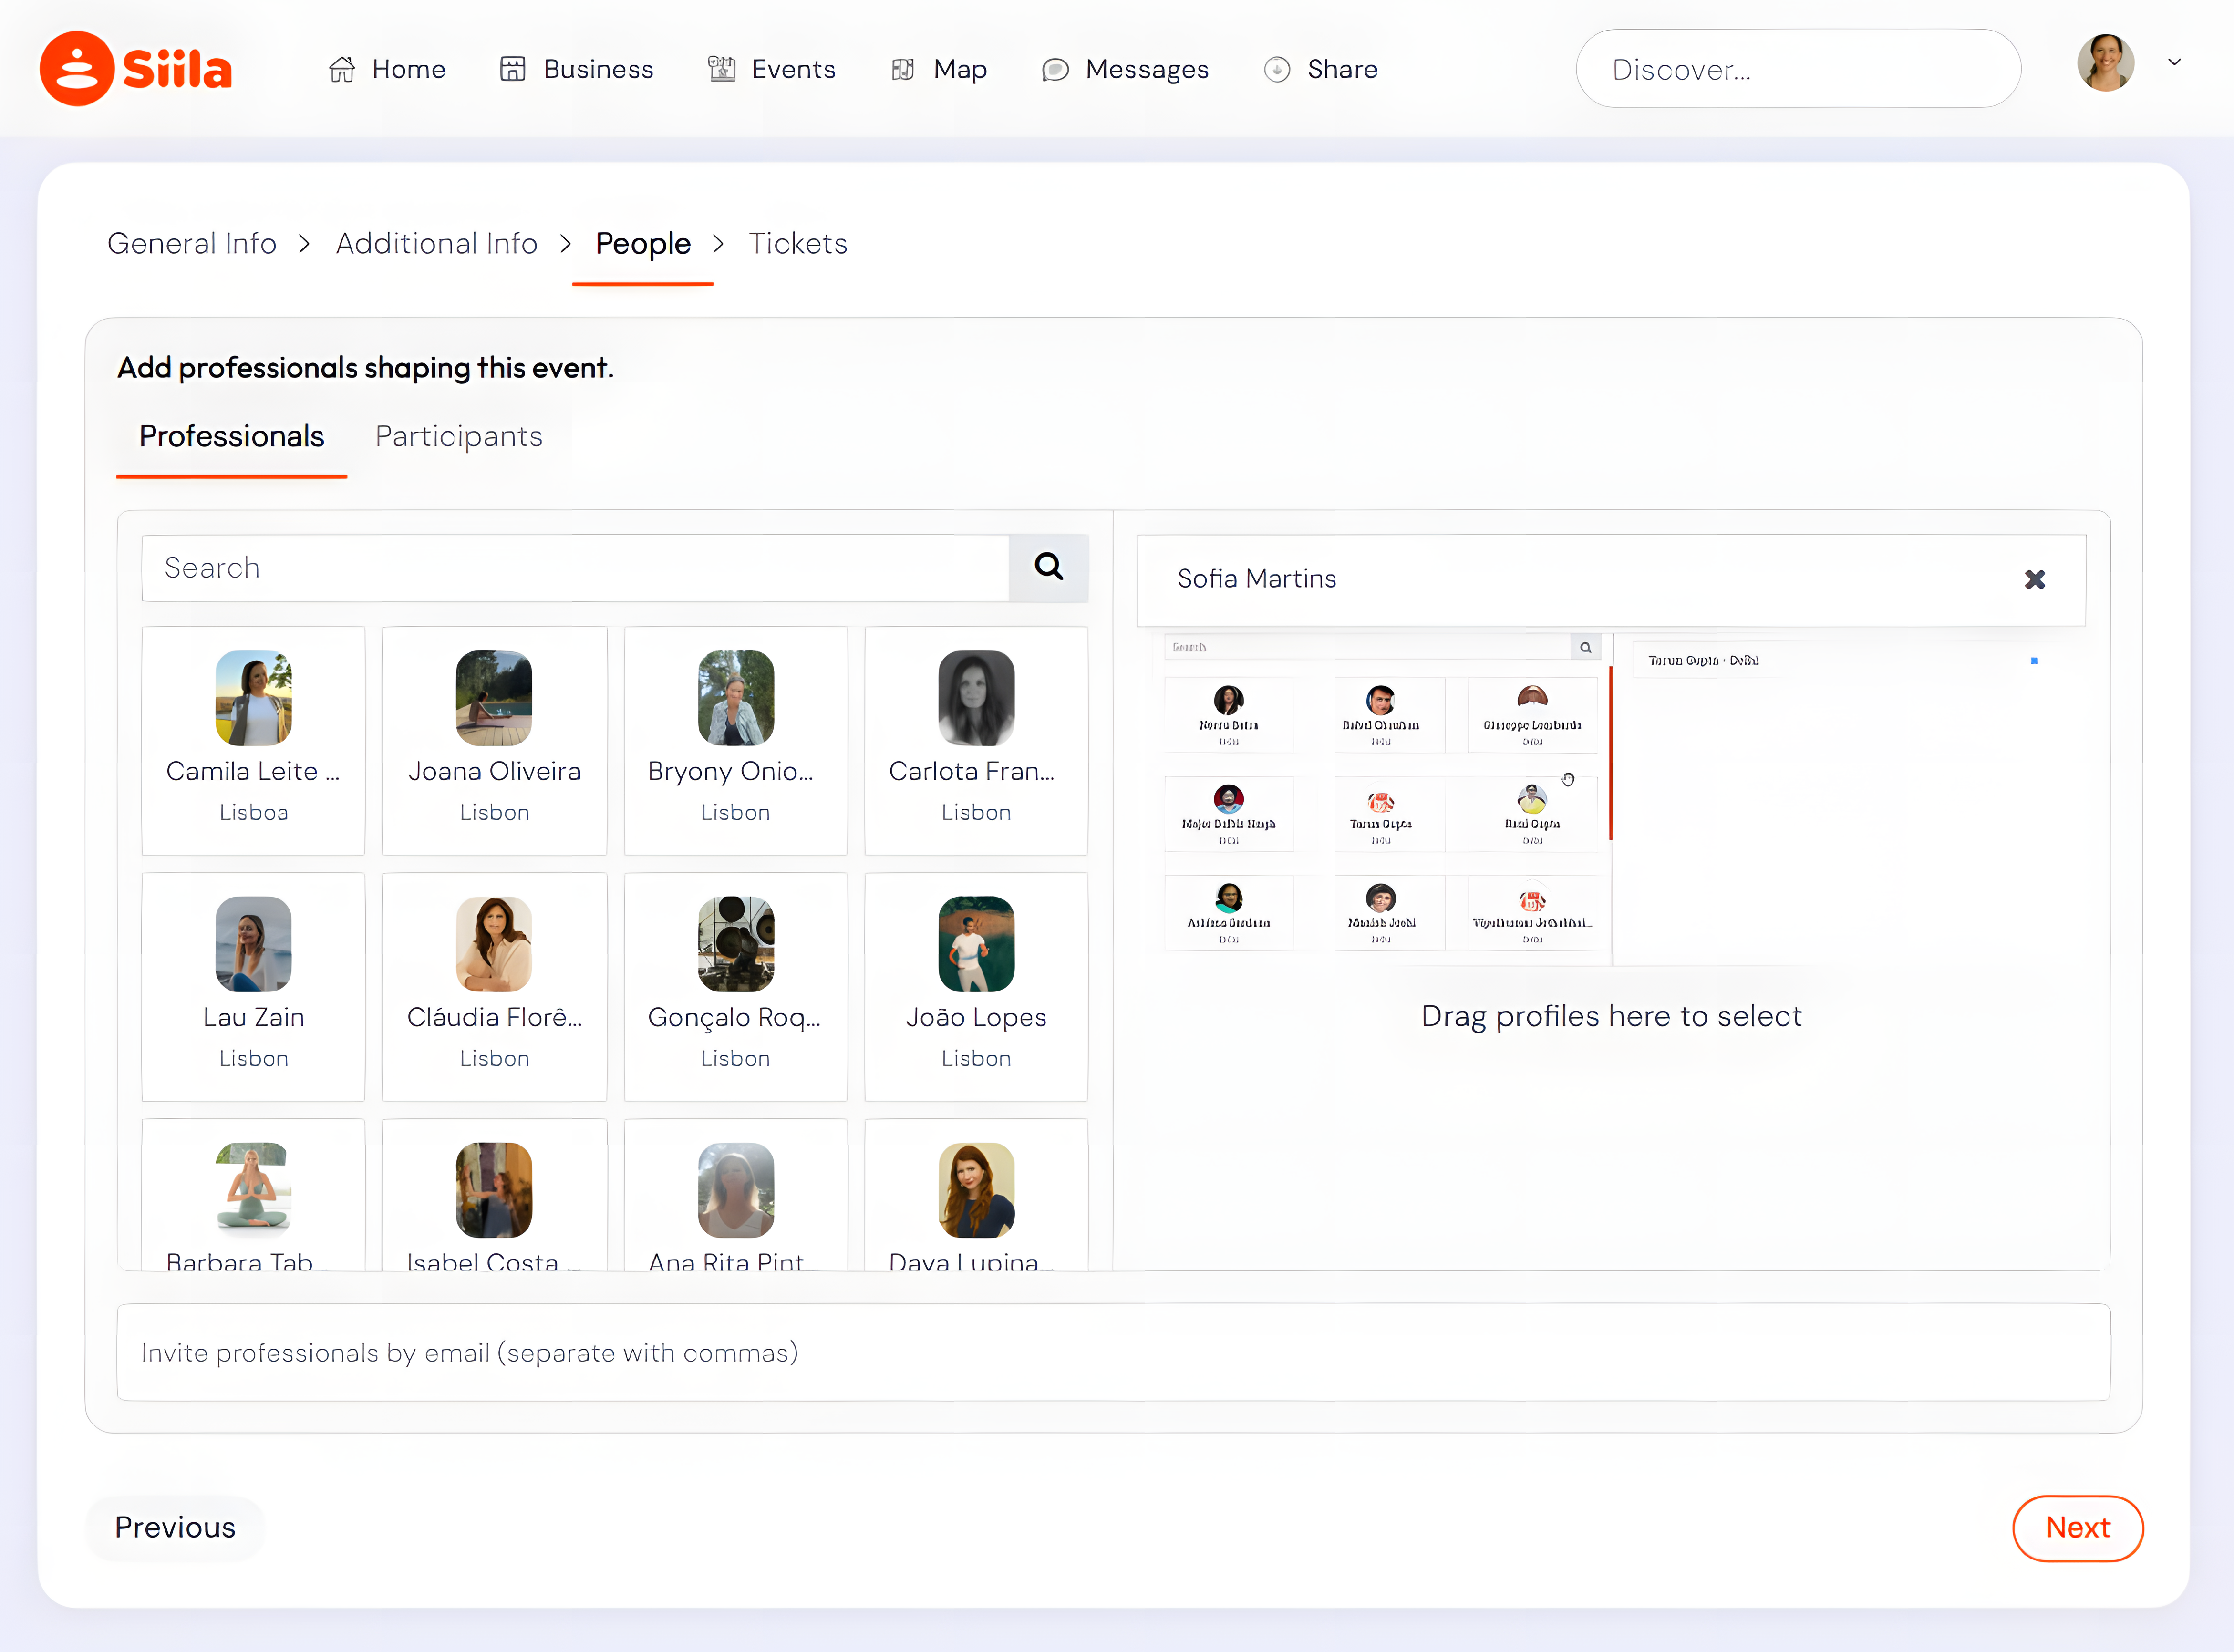Expand the account dropdown chevron
Viewport: 2234px width, 1652px height.
pyautogui.click(x=2174, y=62)
